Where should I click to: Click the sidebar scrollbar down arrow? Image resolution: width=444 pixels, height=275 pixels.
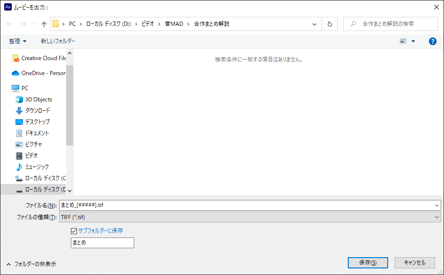click(69, 191)
